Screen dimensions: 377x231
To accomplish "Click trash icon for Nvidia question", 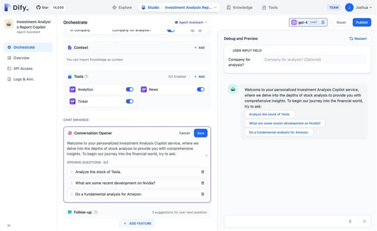I will click(x=203, y=183).
